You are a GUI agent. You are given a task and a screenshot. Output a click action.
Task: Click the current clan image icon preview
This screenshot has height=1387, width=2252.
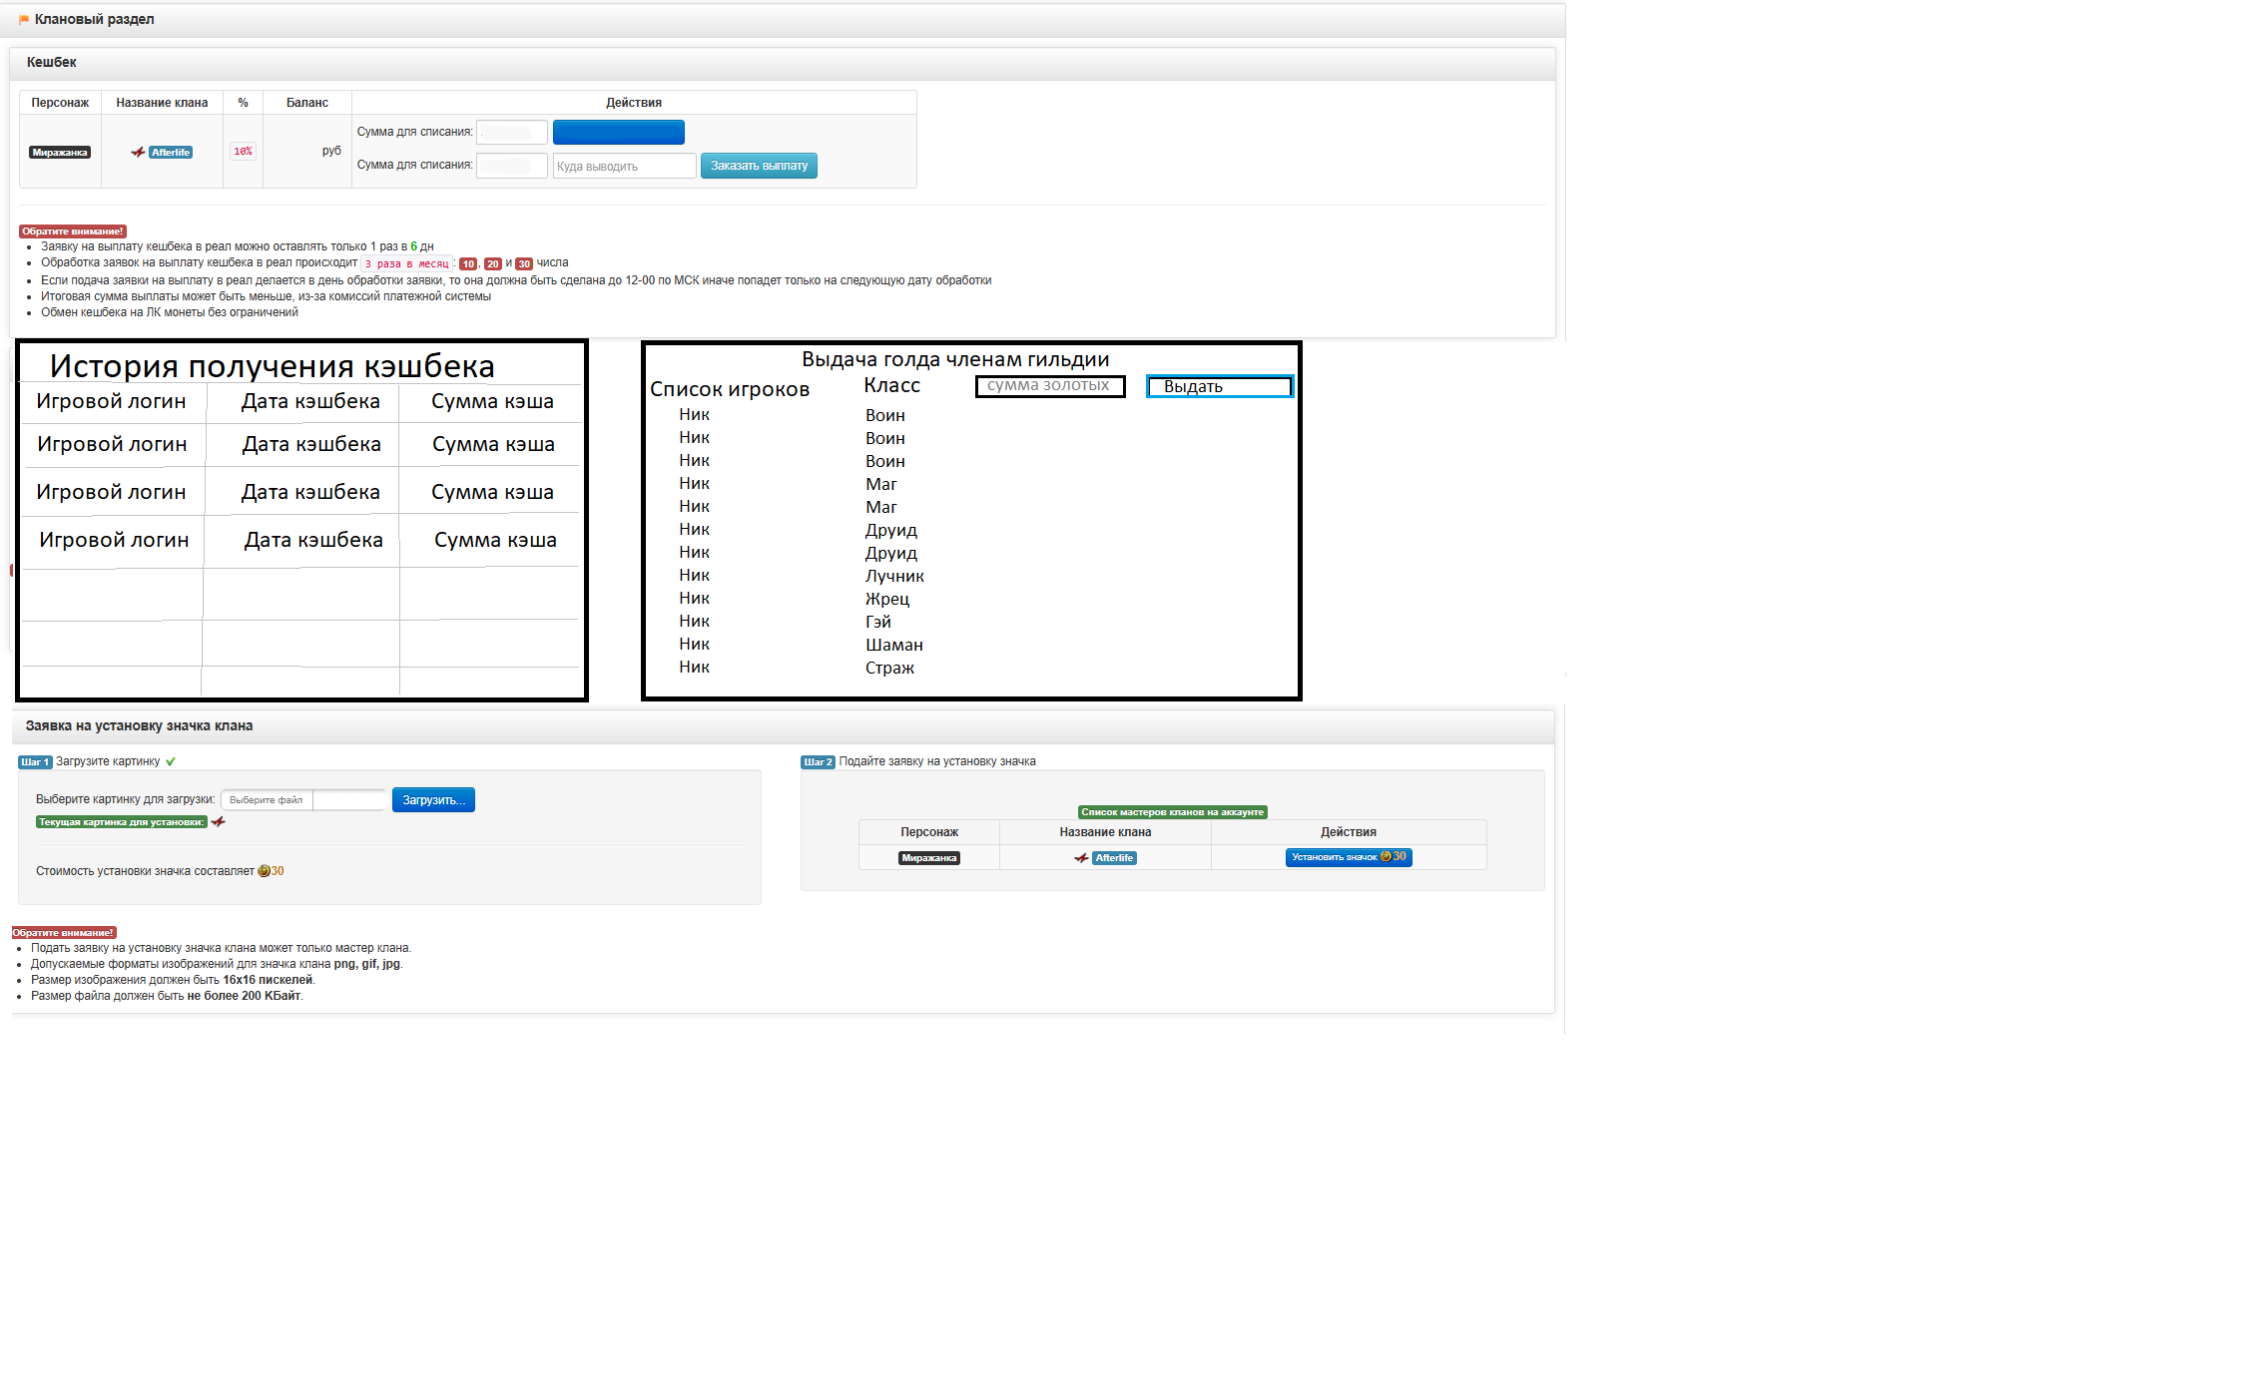[x=219, y=822]
